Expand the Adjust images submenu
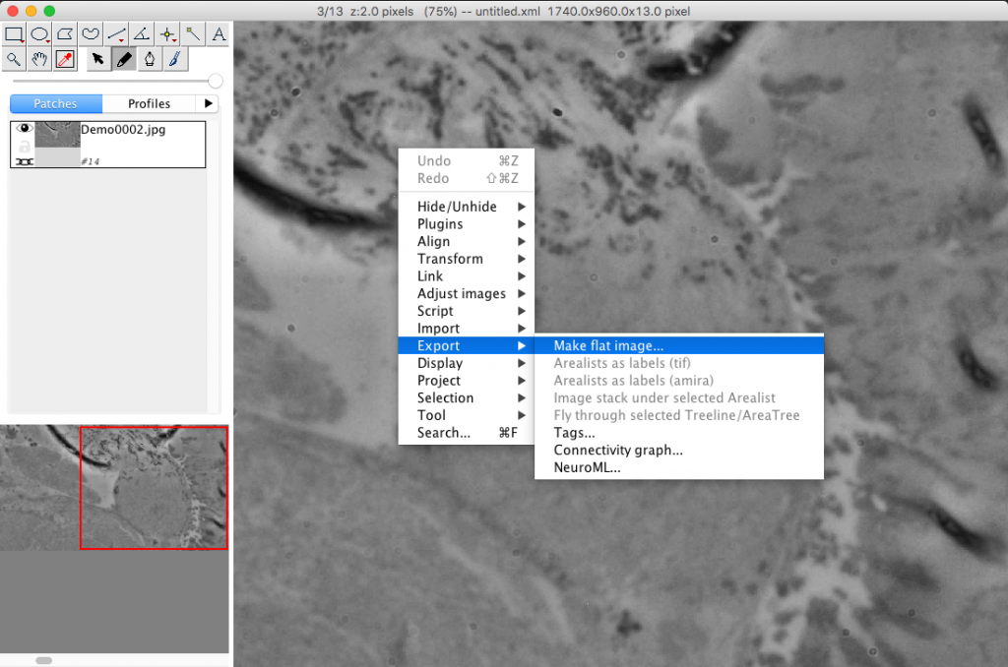This screenshot has width=1008, height=667. (466, 293)
